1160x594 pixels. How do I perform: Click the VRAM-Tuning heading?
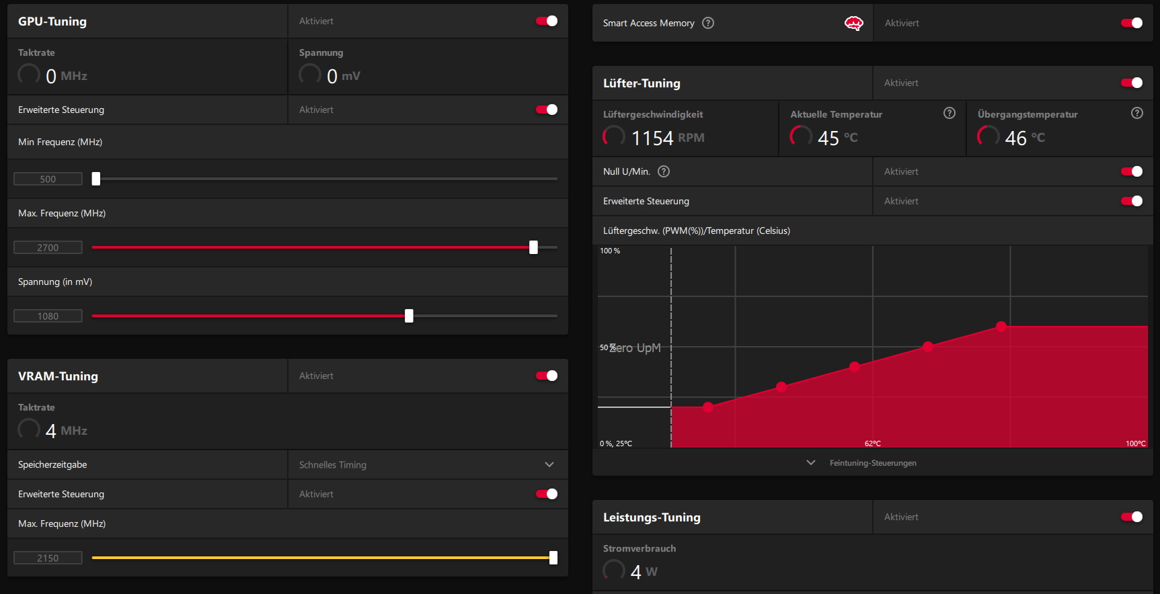pos(58,376)
